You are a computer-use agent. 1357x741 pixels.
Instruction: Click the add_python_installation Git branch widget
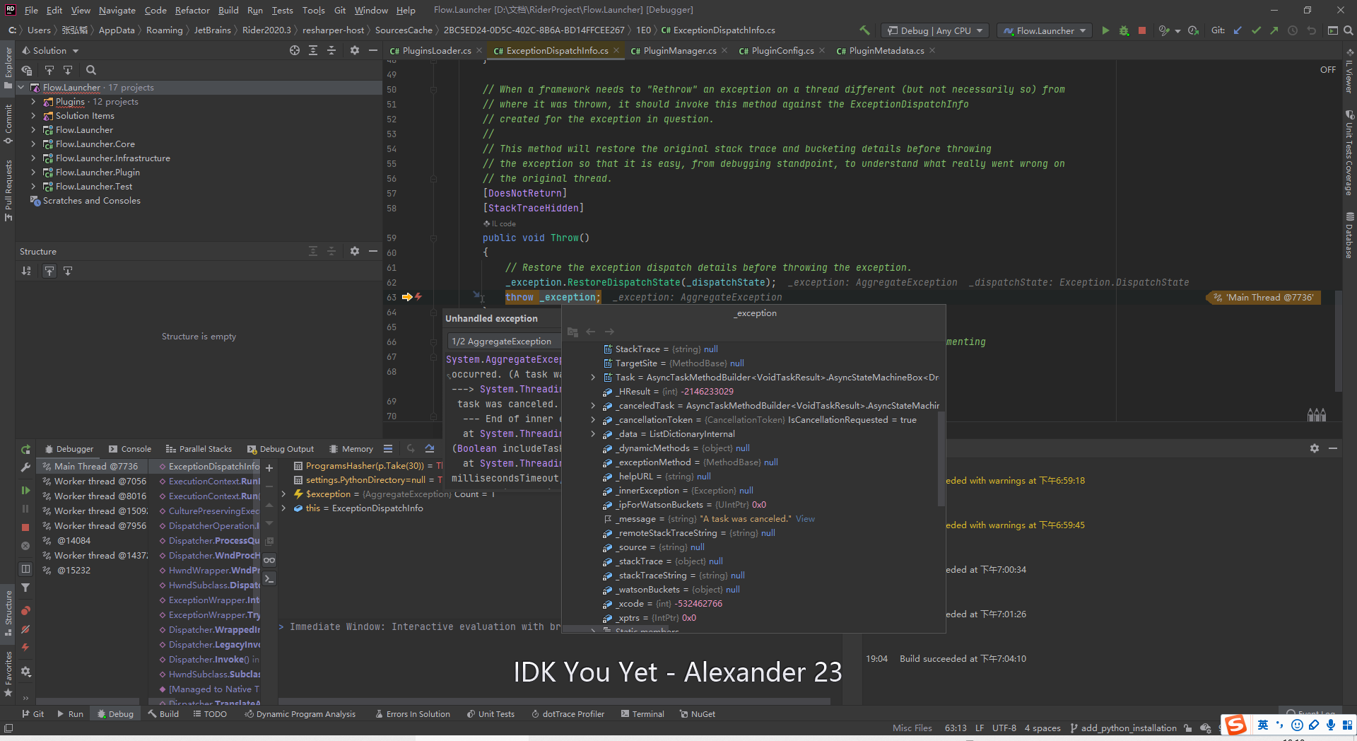[x=1123, y=728]
